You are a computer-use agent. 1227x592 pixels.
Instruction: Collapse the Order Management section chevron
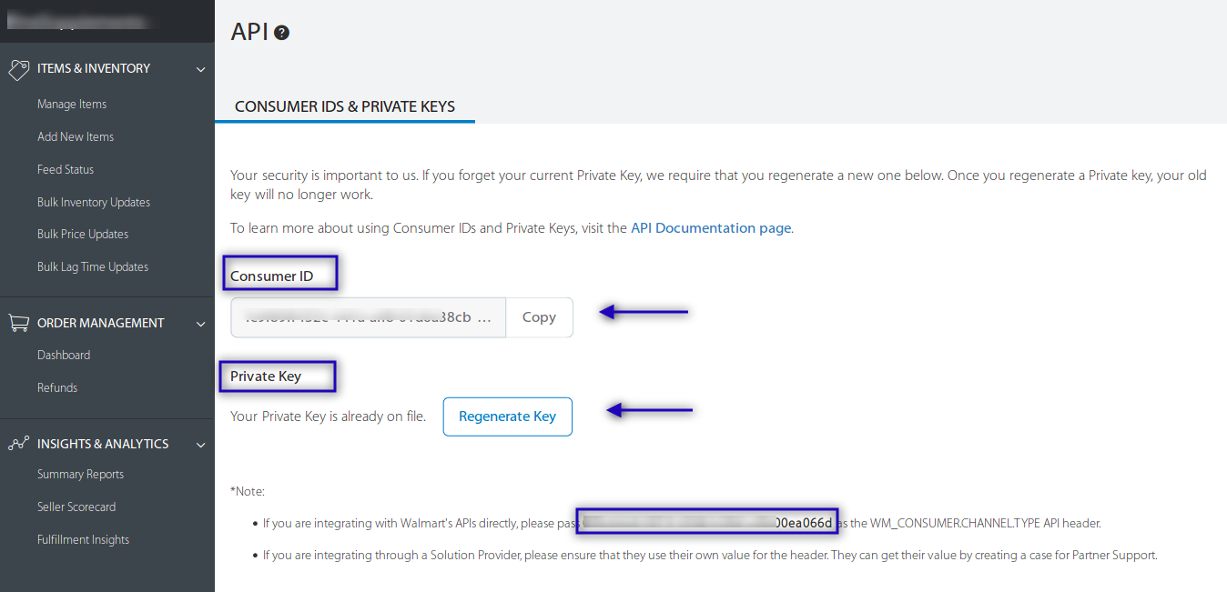[201, 324]
